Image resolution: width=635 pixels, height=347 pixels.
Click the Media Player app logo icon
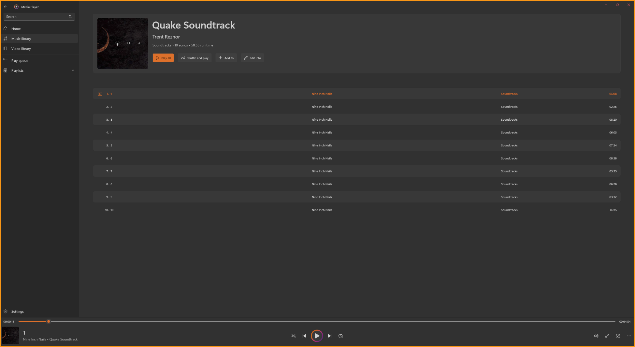16,7
